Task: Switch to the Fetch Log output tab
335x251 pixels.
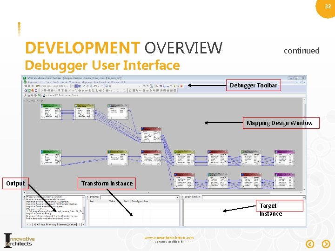Action: [x=52, y=225]
